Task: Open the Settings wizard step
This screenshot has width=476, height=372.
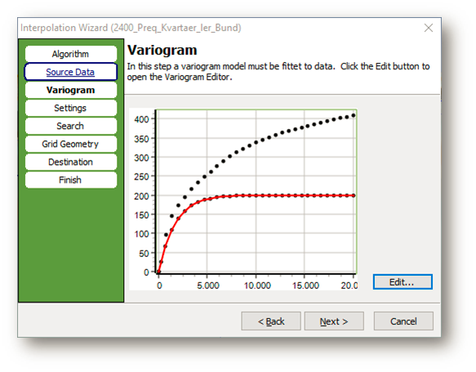Action: [x=71, y=108]
